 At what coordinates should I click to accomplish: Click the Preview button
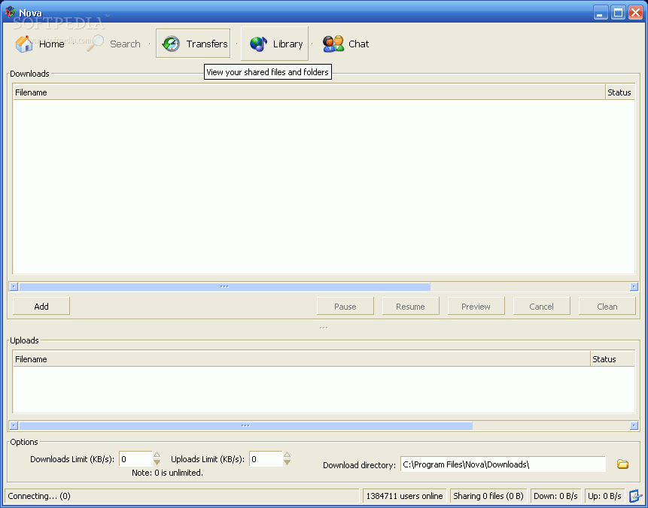476,306
